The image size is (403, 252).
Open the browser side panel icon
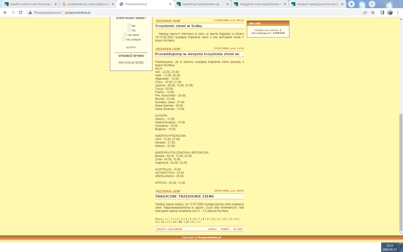tap(382, 12)
